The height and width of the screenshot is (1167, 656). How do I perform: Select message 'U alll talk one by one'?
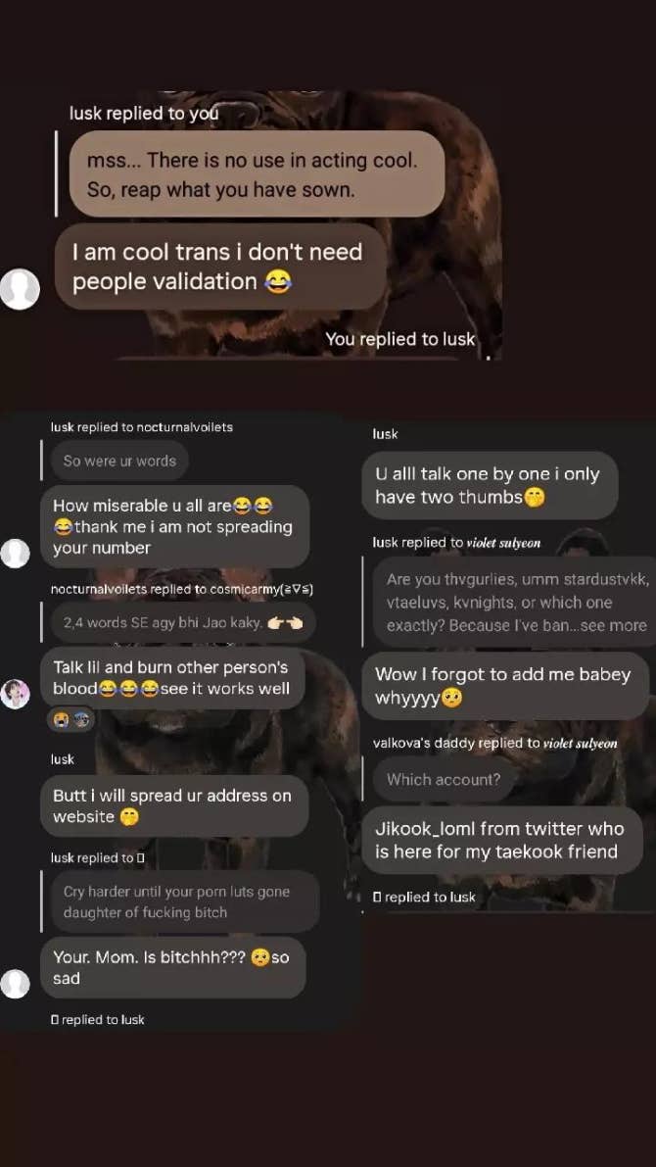(490, 485)
